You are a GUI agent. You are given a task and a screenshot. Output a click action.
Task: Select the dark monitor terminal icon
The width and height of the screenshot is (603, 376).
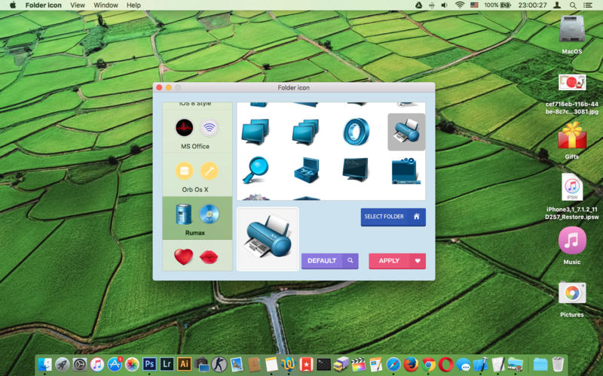pyautogui.click(x=355, y=169)
